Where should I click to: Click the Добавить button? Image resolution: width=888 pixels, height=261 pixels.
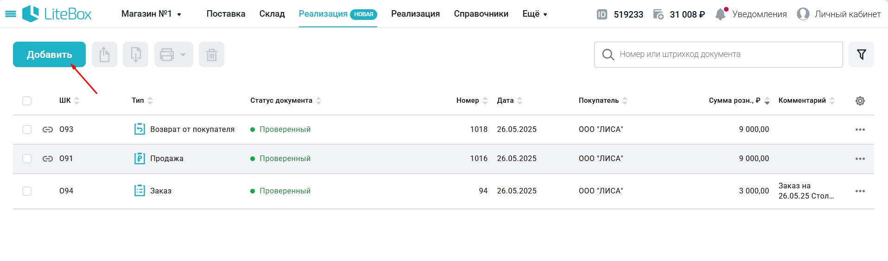(49, 55)
